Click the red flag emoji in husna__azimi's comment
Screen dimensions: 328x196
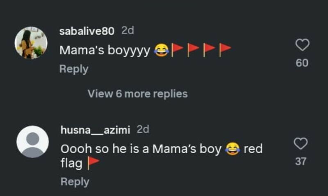pyautogui.click(x=93, y=163)
